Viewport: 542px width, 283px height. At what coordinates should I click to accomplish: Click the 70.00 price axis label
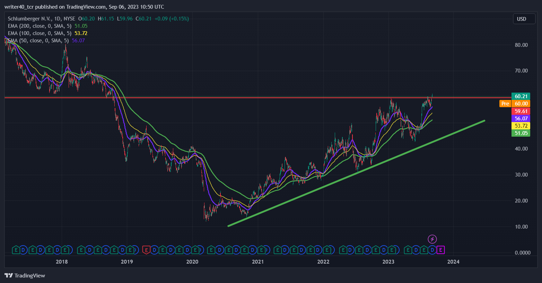[521, 71]
